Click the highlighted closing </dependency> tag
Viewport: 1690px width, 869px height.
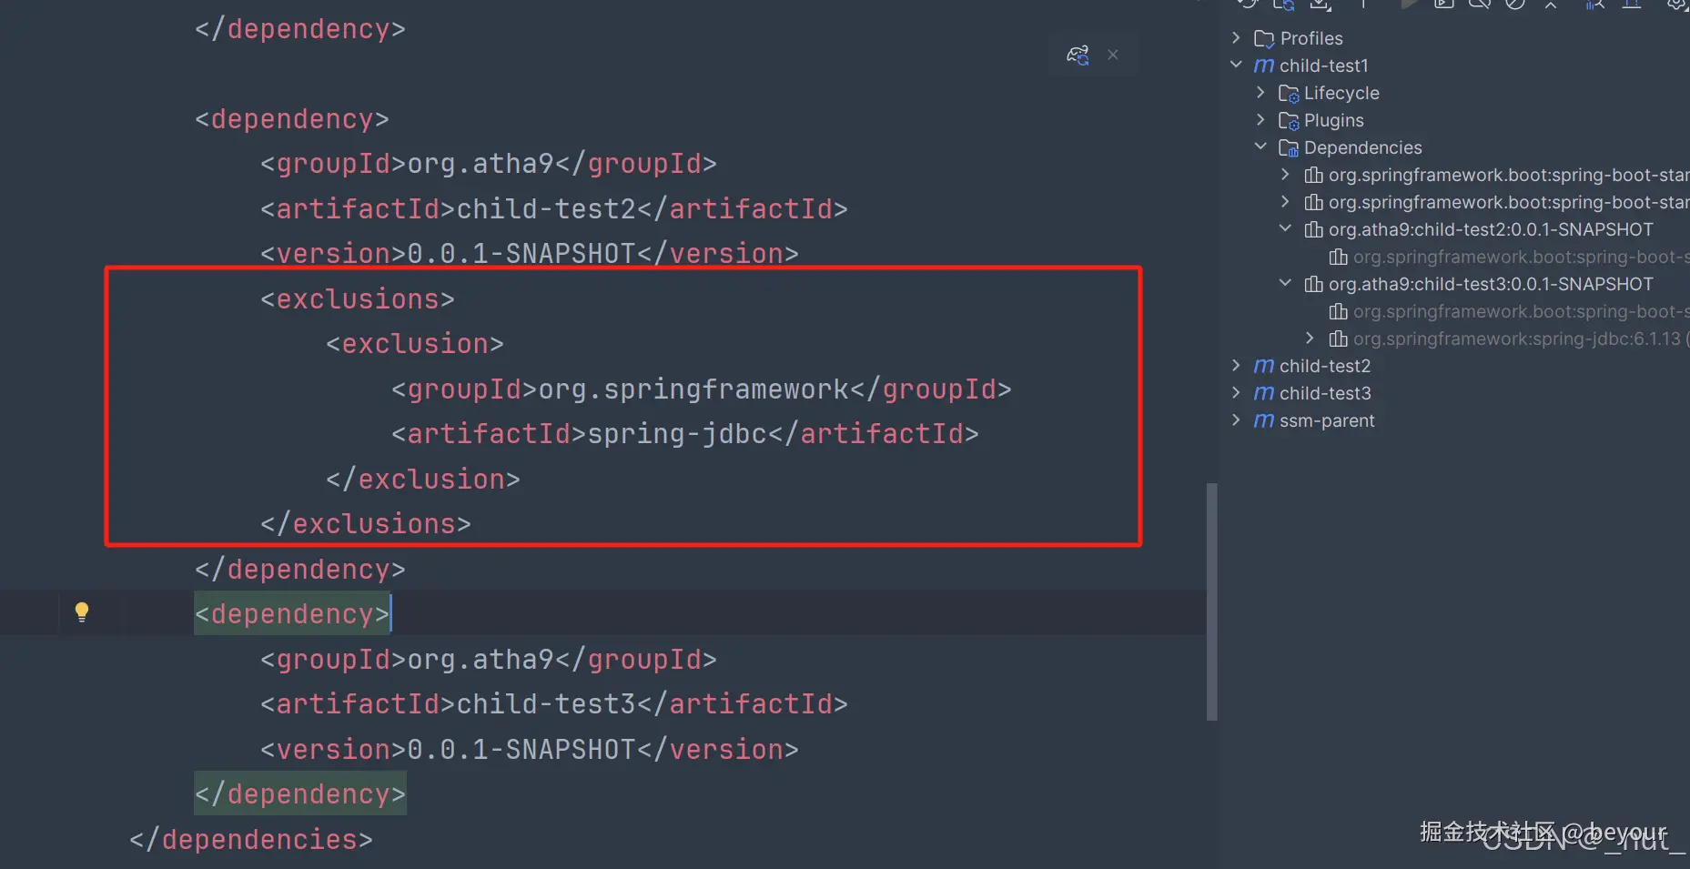click(300, 794)
